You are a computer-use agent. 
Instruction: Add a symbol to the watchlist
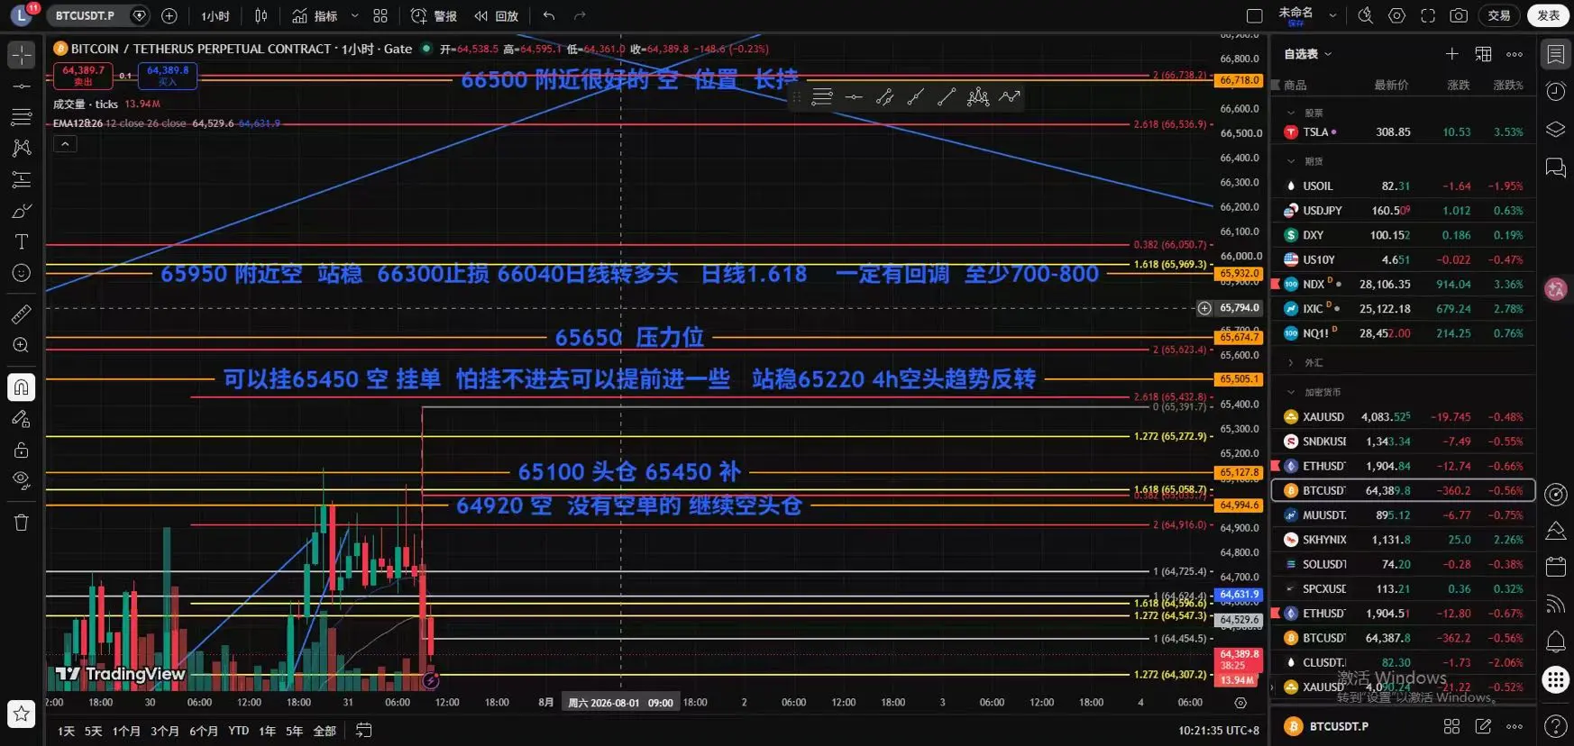click(x=1451, y=54)
